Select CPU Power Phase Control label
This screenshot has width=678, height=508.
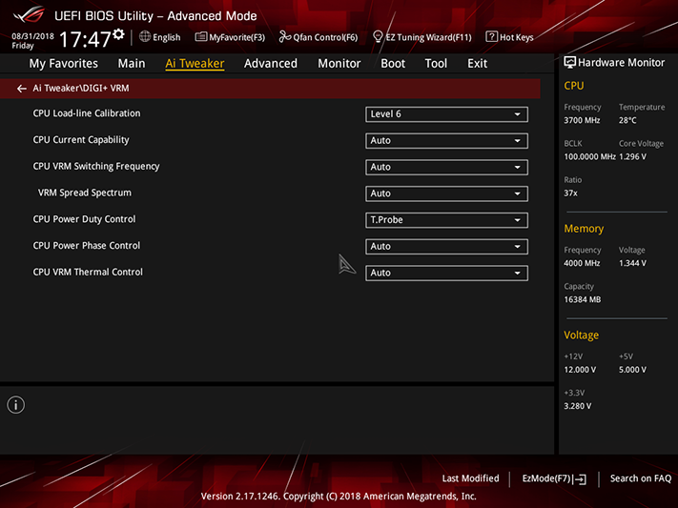tap(87, 246)
